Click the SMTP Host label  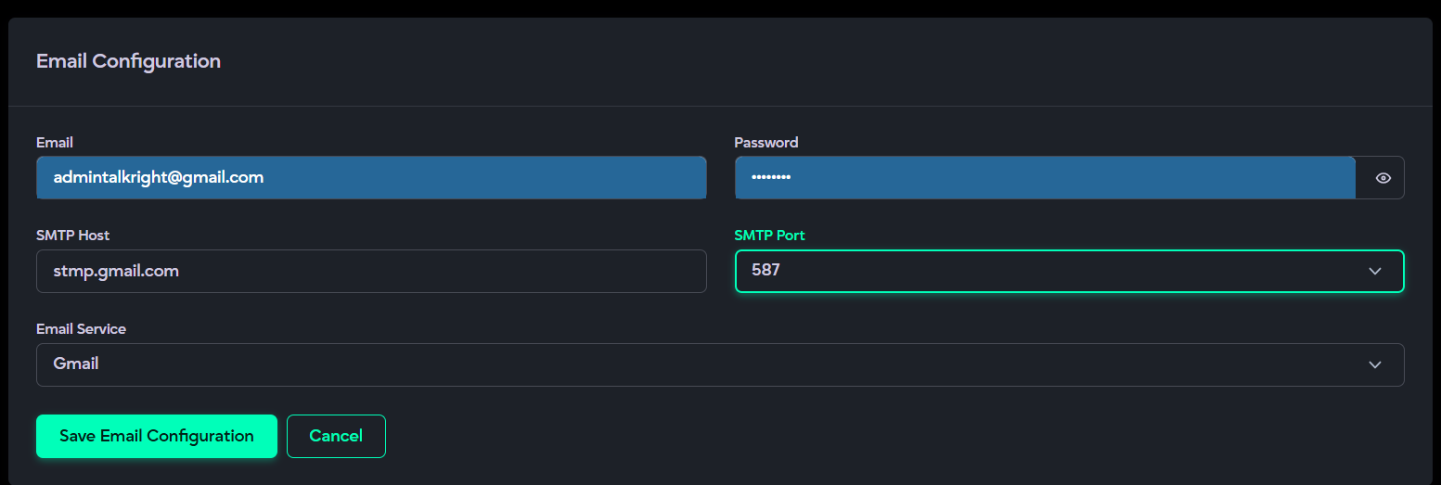(x=72, y=236)
